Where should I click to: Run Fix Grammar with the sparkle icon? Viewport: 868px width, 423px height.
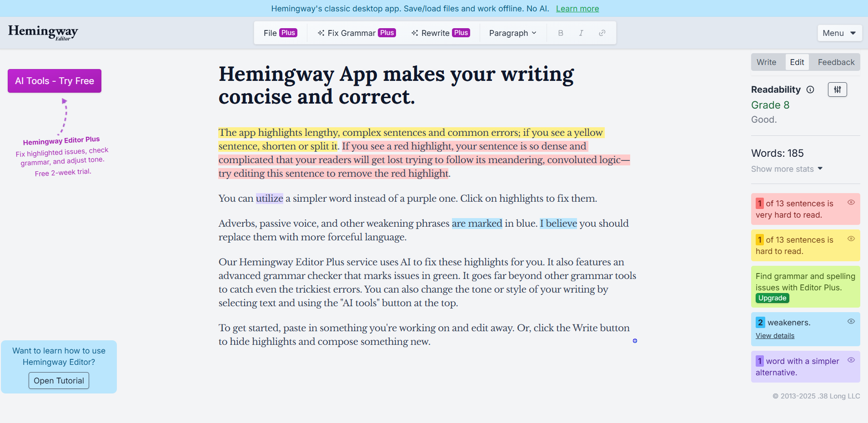coord(356,33)
